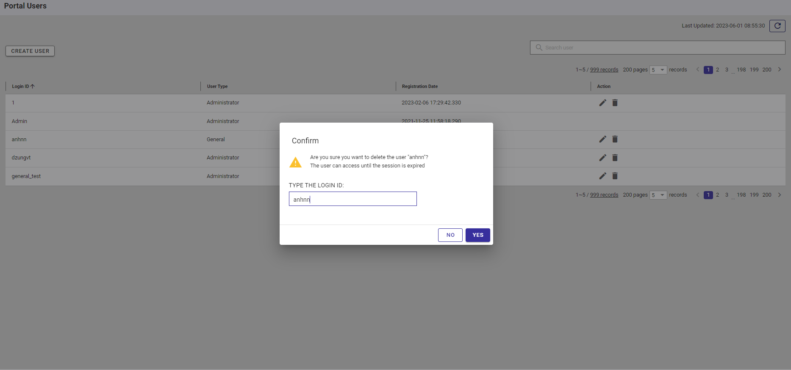Viewport: 791px width, 370px height.
Task: Click the refresh icon beside Last Updated
Action: [x=777, y=26]
